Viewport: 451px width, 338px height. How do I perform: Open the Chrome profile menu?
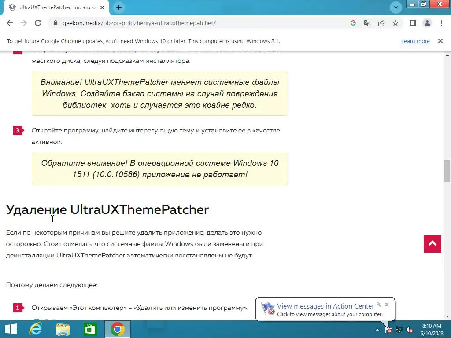pos(427,23)
